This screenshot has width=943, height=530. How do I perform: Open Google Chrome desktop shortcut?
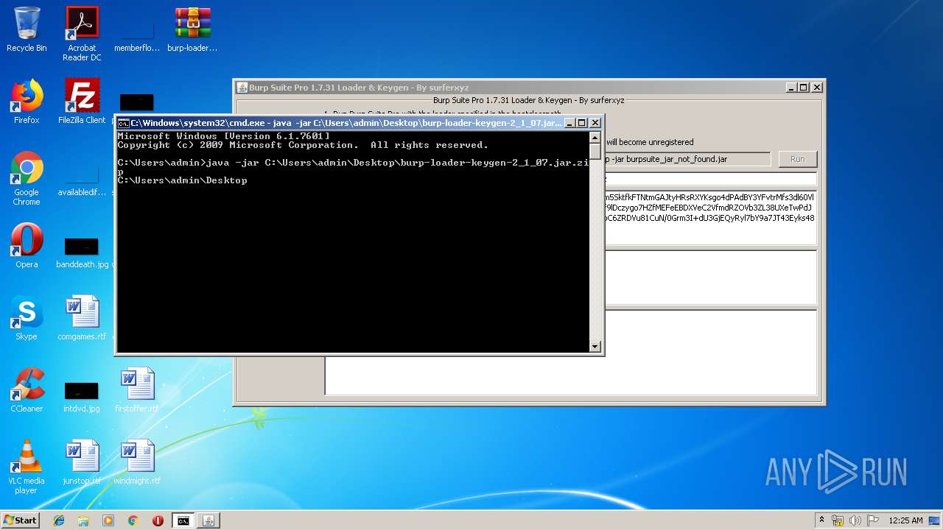click(27, 178)
